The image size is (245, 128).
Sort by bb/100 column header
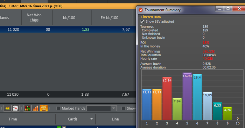pyautogui.click(x=69, y=17)
